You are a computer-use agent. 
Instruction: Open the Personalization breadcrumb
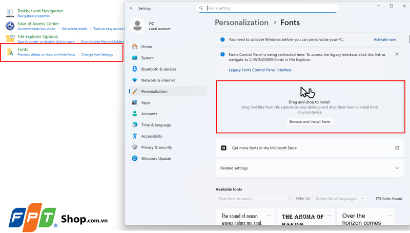coord(241,23)
